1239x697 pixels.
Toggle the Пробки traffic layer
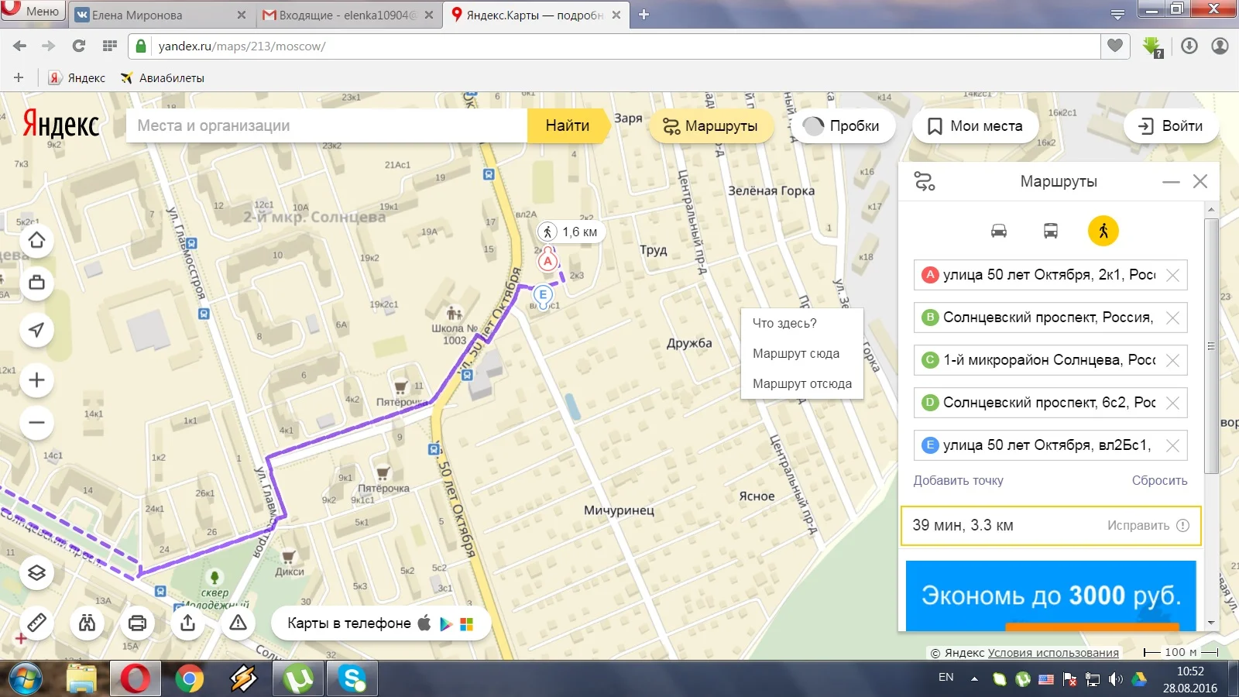[841, 126]
